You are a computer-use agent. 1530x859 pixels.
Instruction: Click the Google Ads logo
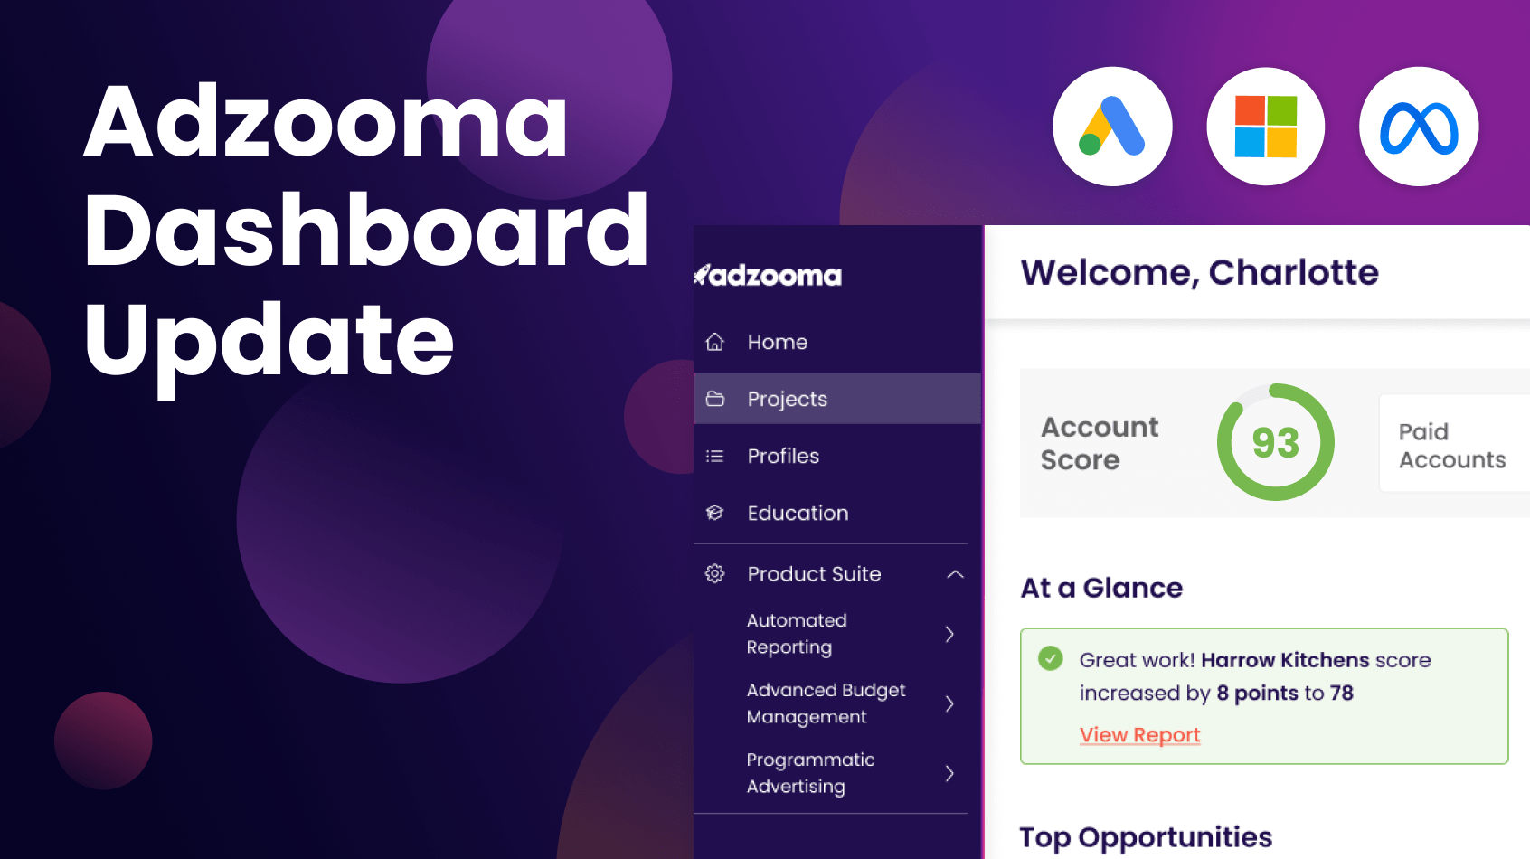1112,127
